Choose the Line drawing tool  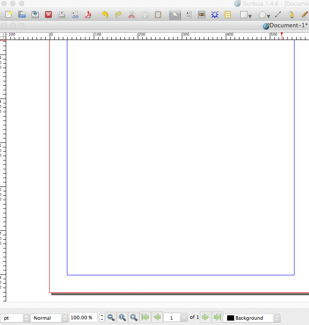click(x=278, y=15)
